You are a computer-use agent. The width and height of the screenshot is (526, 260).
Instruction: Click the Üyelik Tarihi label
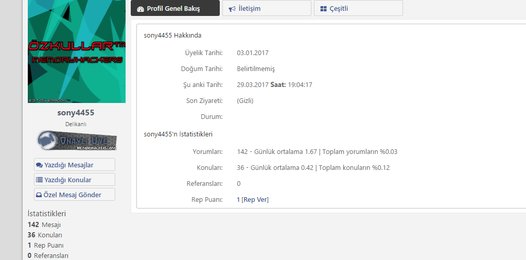point(204,53)
